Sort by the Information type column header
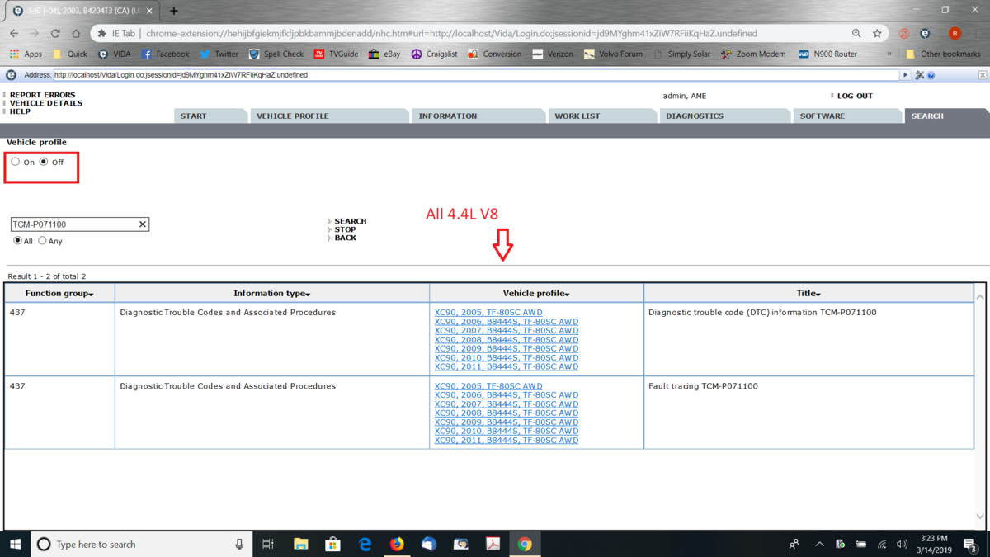Viewport: 990px width, 557px height. (x=271, y=294)
